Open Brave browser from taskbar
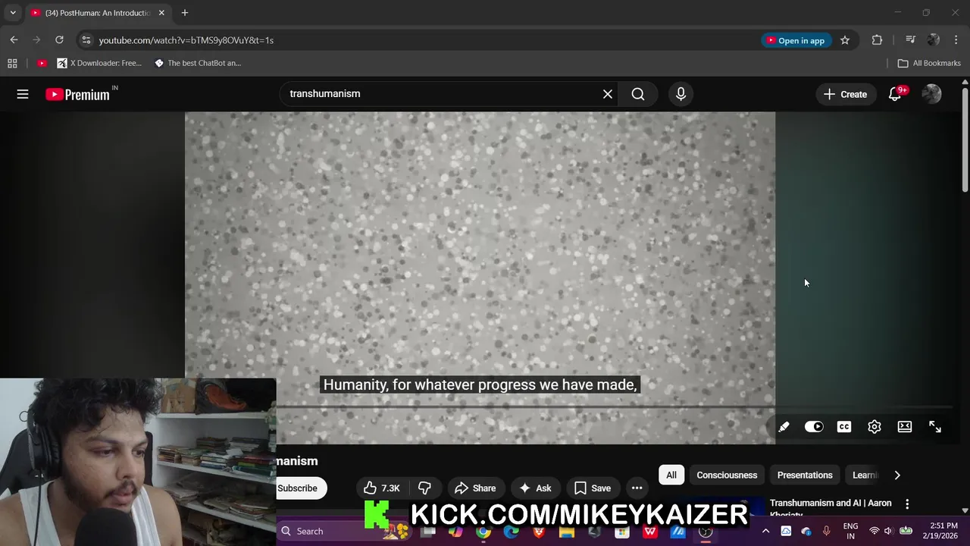970x546 pixels. [x=539, y=532]
